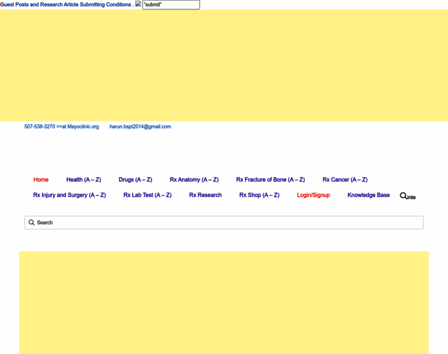The width and height of the screenshot is (448, 354).
Task: Open Drugs (A – Z) menu
Action: 136,179
